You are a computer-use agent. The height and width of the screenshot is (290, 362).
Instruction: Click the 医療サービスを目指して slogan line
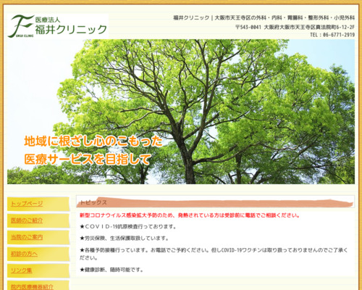click(88, 159)
